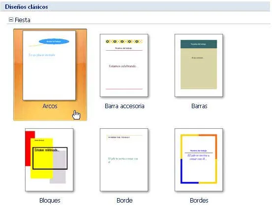Image resolution: width=272 pixels, height=206 pixels.
Task: Click the Fiesta category label
Action: (x=23, y=20)
